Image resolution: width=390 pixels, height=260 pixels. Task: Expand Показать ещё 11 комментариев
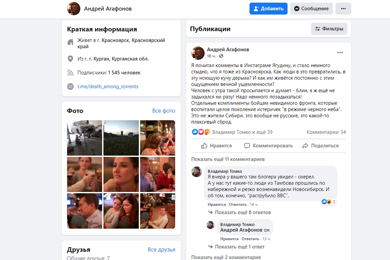point(228,159)
